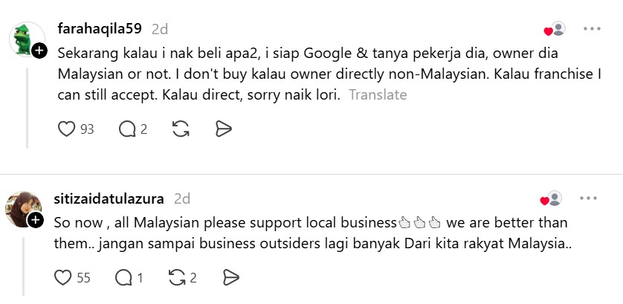View who liked farahaqila59's comment

pyautogui.click(x=555, y=29)
